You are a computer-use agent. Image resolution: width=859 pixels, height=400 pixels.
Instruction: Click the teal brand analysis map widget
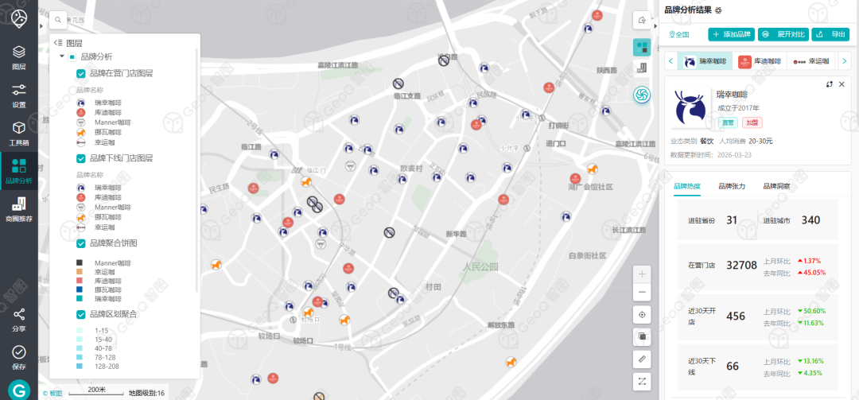642,47
